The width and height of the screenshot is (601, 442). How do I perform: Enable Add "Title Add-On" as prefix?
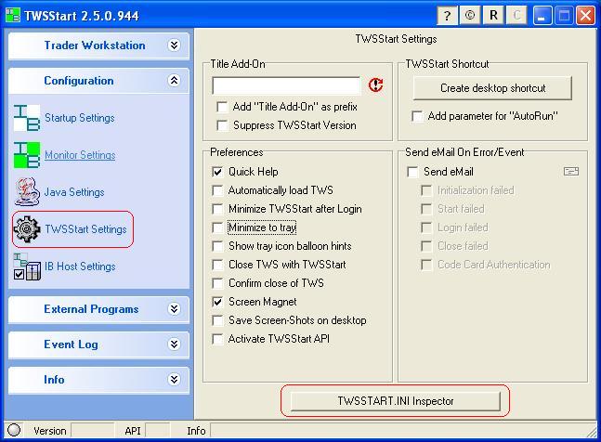[222, 107]
